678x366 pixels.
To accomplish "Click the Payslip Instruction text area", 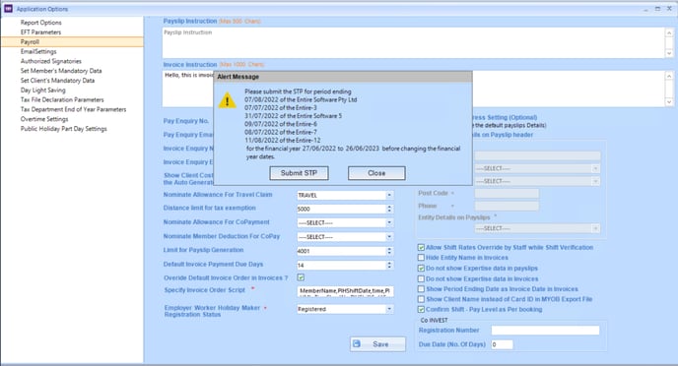I will click(x=413, y=42).
